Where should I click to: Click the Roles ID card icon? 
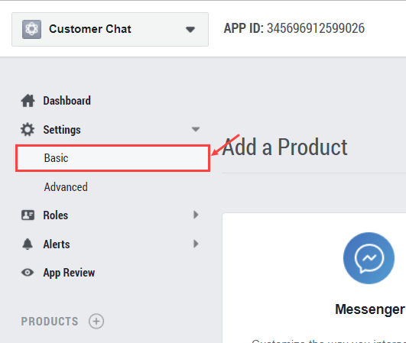click(x=28, y=215)
